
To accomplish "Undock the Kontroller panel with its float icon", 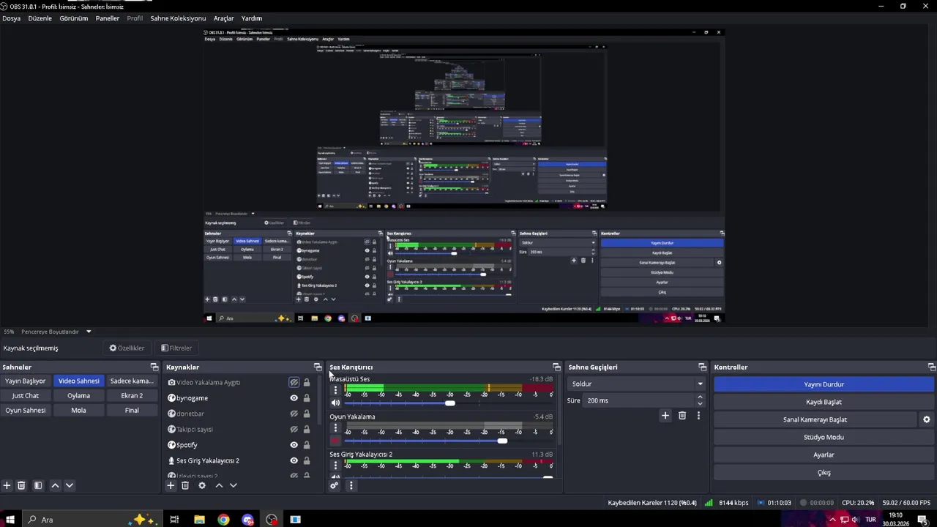I will (931, 367).
